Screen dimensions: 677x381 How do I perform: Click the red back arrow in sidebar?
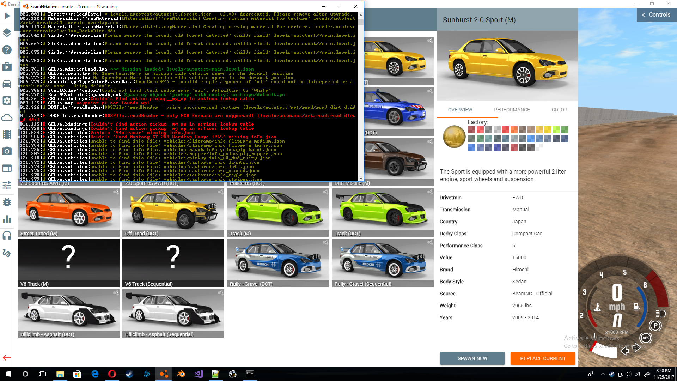pyautogui.click(x=7, y=358)
